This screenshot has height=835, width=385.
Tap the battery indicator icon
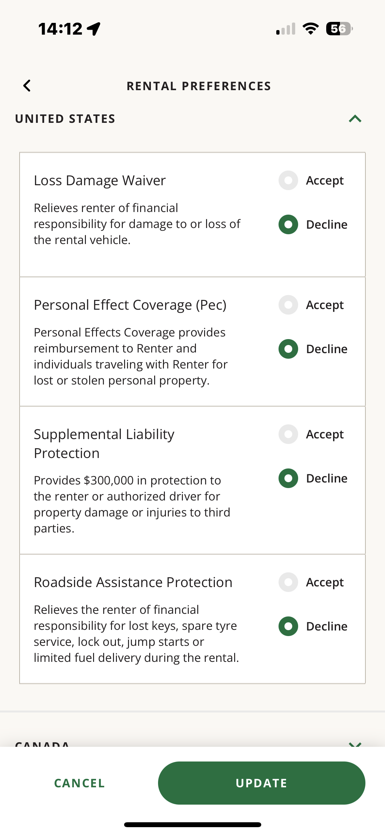339,29
